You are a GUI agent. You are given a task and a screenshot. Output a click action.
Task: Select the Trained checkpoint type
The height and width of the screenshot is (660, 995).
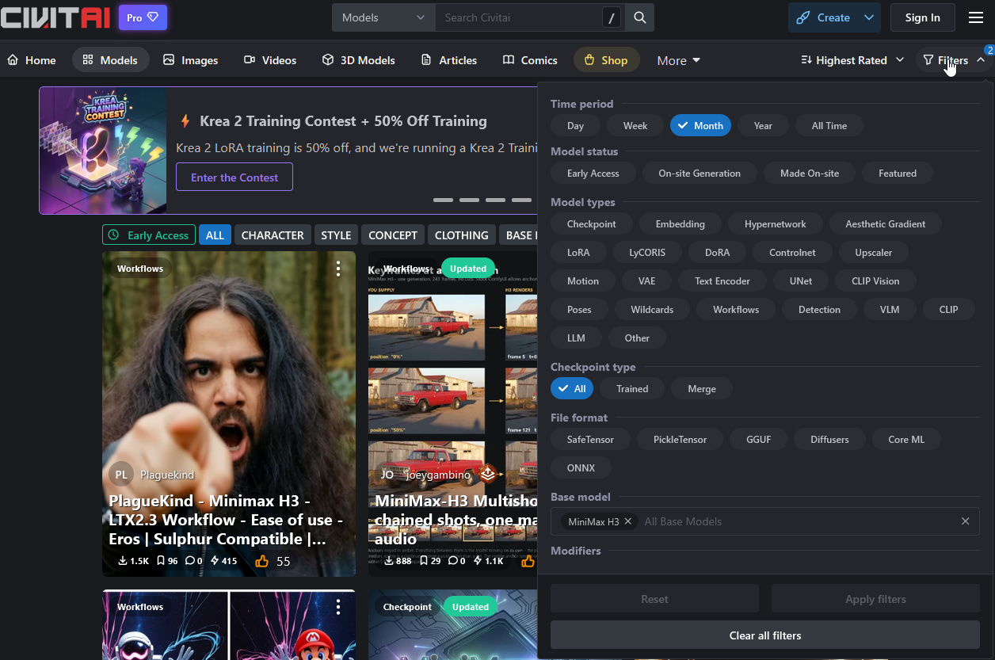[632, 388]
